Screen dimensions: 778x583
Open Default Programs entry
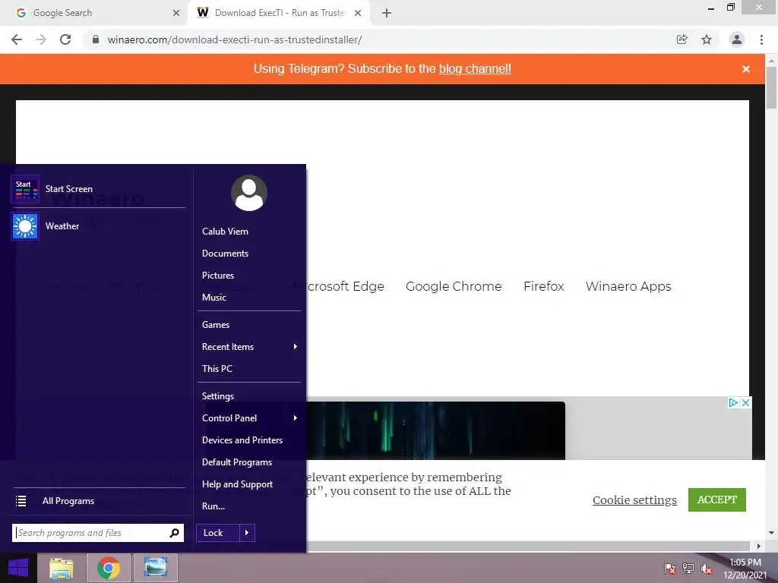coord(237,462)
